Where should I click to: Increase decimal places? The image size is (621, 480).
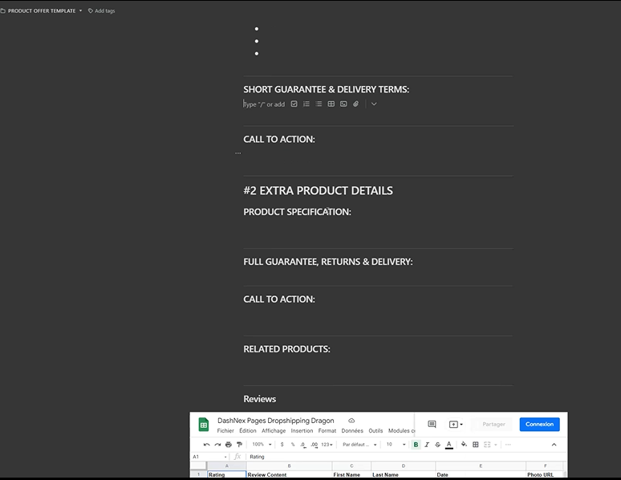(x=314, y=445)
